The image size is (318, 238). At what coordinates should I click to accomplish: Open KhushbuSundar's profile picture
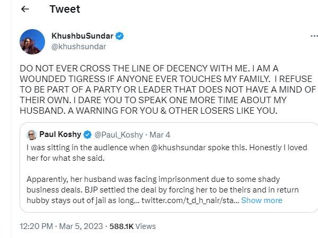point(32,42)
